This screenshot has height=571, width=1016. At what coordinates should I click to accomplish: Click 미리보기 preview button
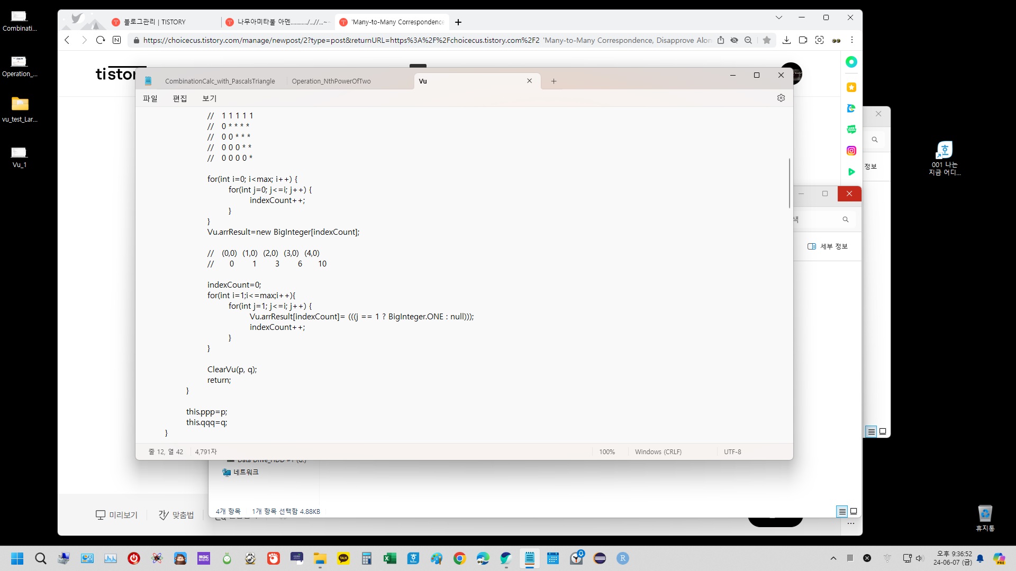point(116,515)
